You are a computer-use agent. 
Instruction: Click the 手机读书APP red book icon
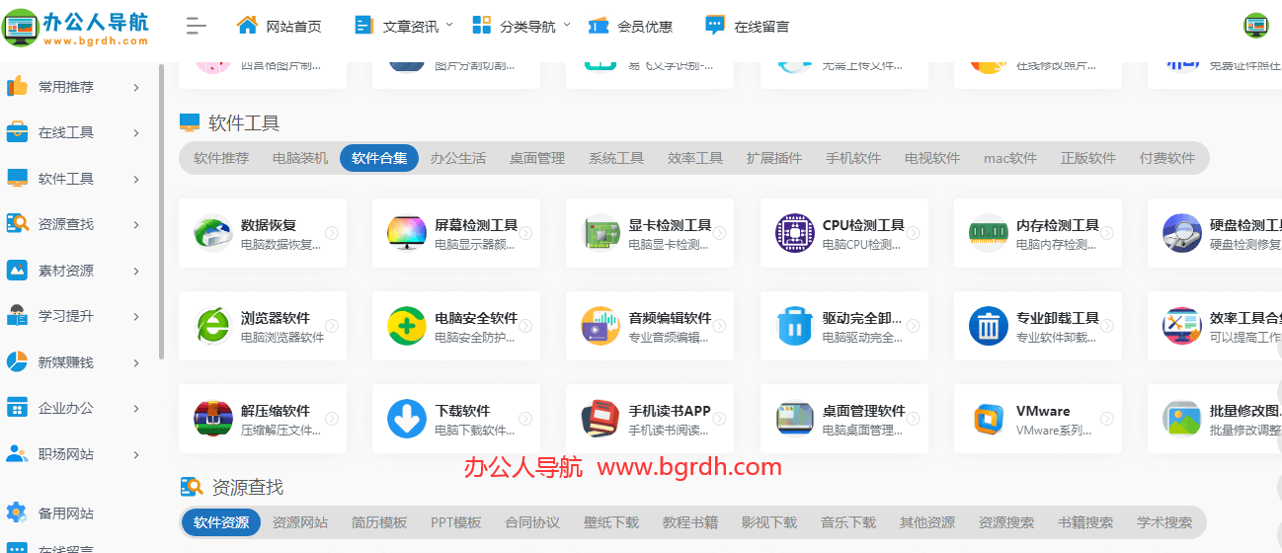coord(601,419)
